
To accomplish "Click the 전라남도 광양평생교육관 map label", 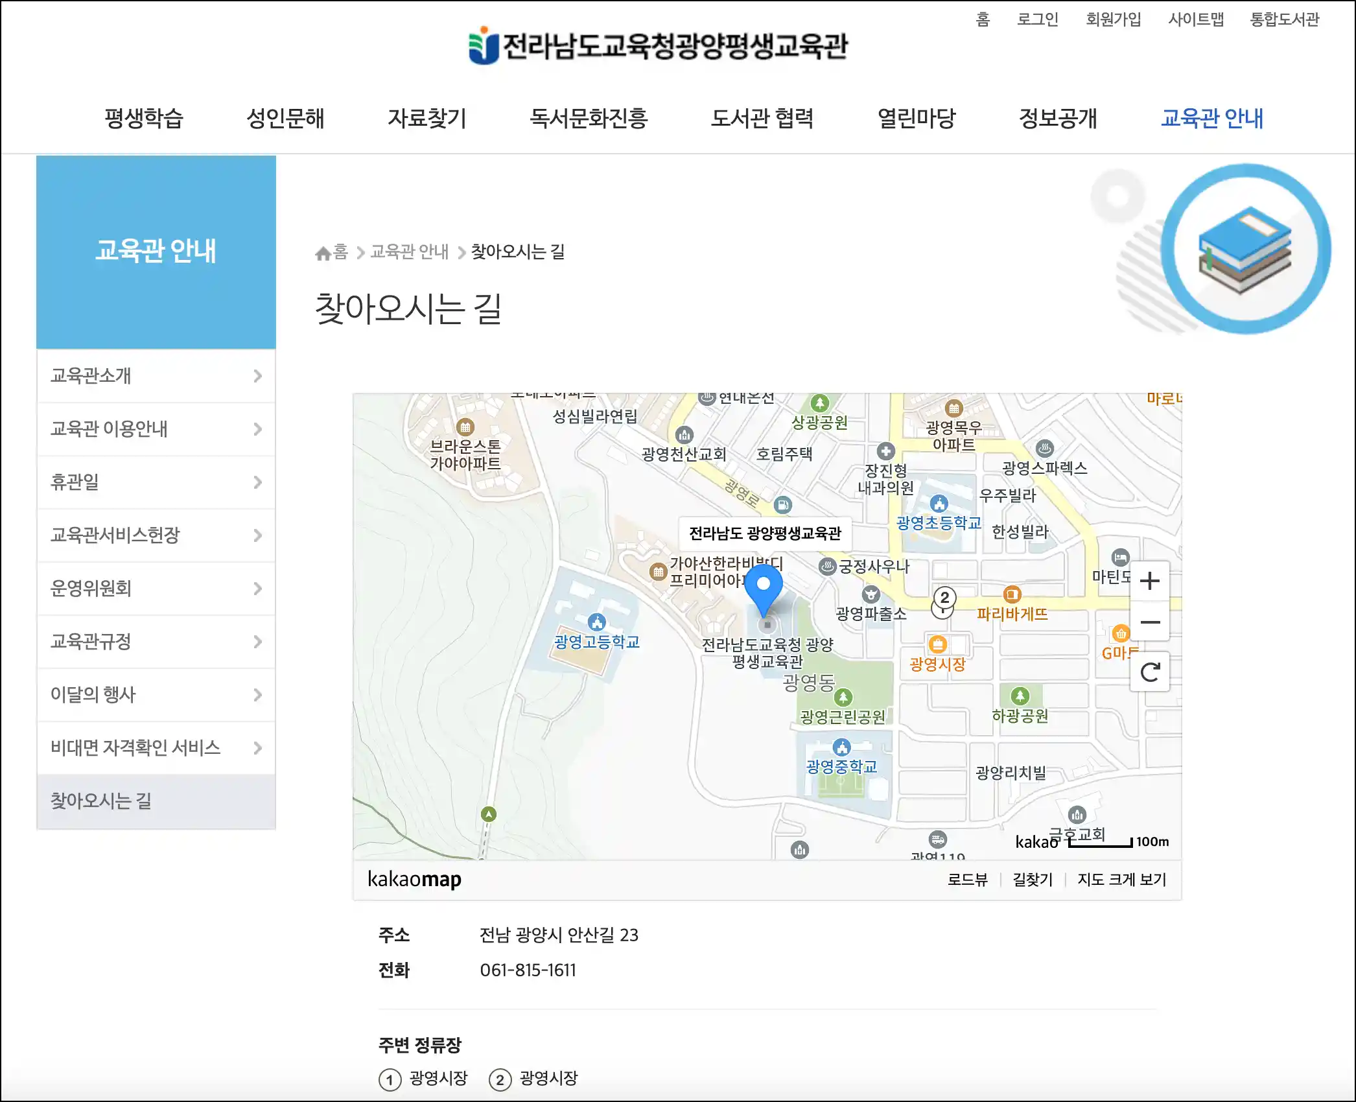I will coord(765,533).
